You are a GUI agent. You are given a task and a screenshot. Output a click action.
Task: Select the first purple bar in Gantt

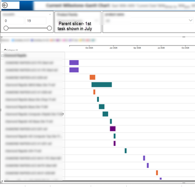tap(74, 62)
